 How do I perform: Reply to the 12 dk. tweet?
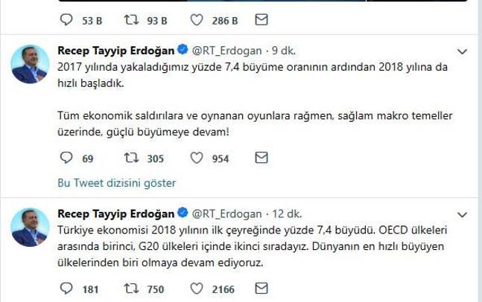[66, 289]
